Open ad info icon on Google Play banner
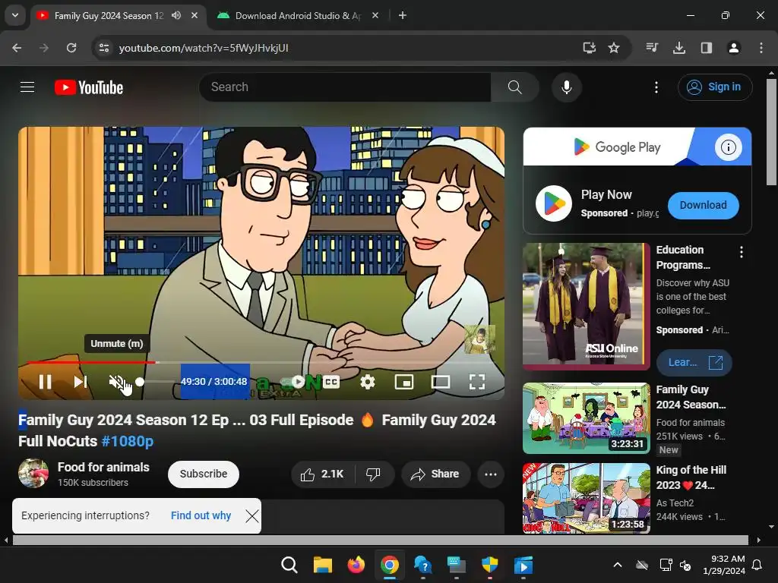The height and width of the screenshot is (583, 778). click(x=728, y=147)
